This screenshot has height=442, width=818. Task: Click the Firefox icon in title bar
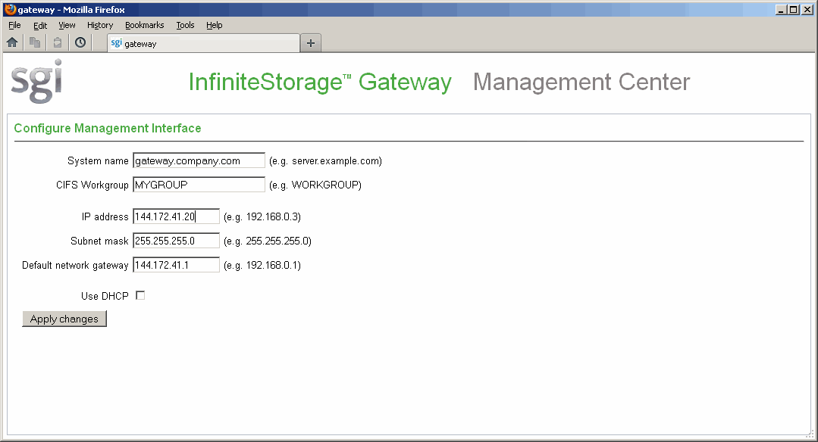click(x=10, y=9)
